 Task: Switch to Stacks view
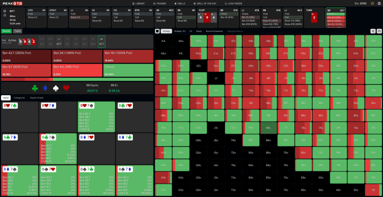point(6,31)
